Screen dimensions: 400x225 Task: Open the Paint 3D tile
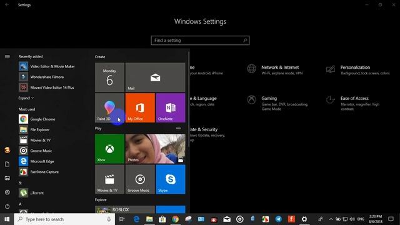[x=110, y=107]
